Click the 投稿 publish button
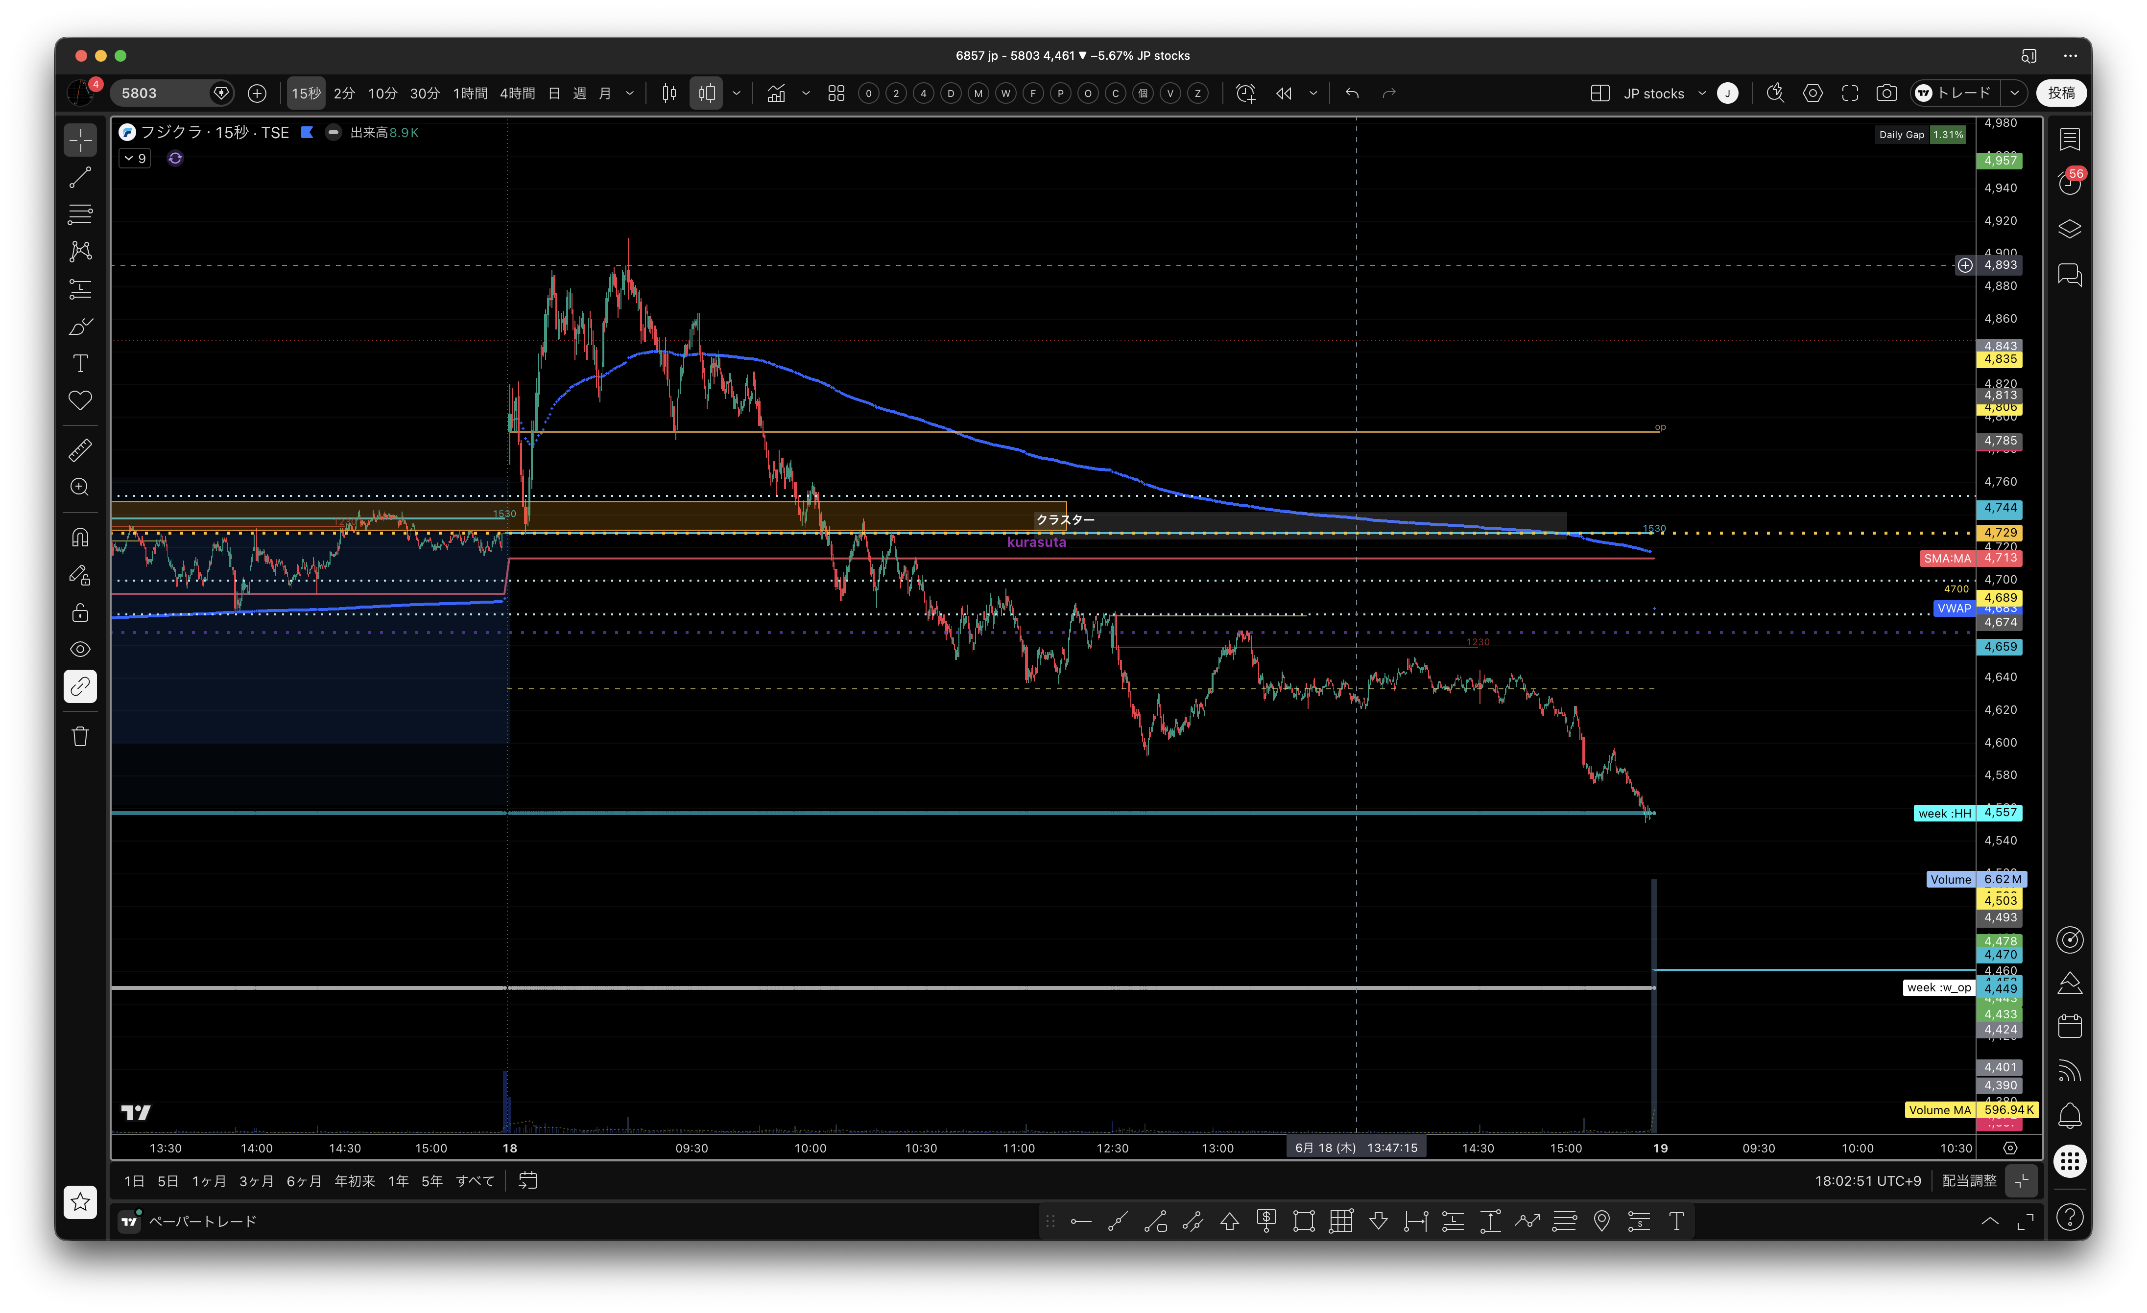 (2062, 93)
